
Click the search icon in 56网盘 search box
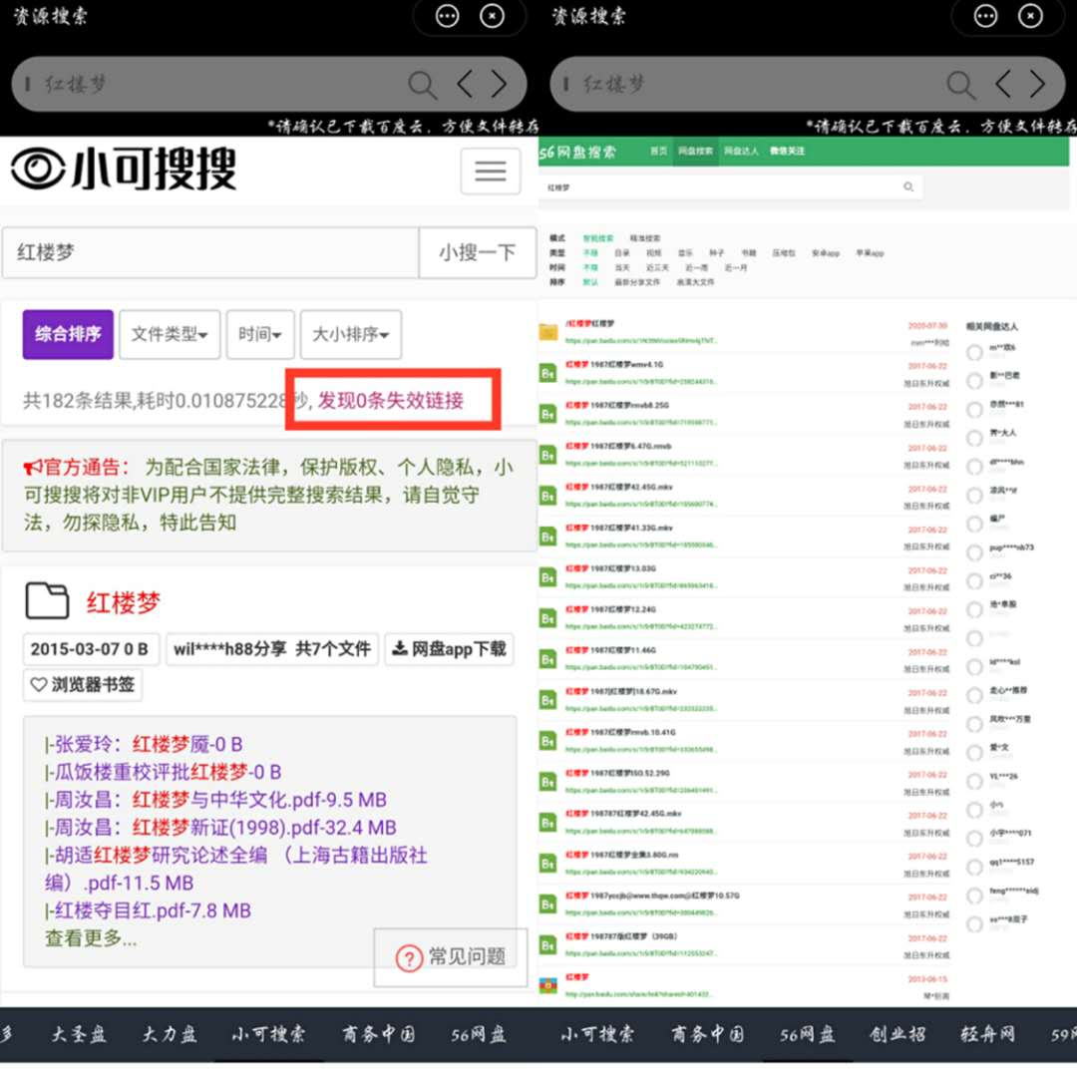908,186
